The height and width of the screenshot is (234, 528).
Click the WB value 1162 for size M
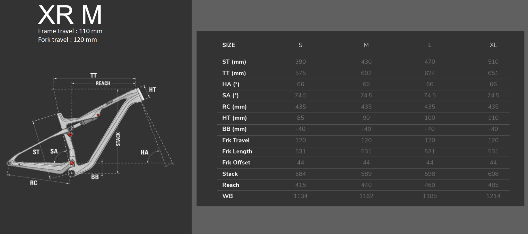(366, 196)
